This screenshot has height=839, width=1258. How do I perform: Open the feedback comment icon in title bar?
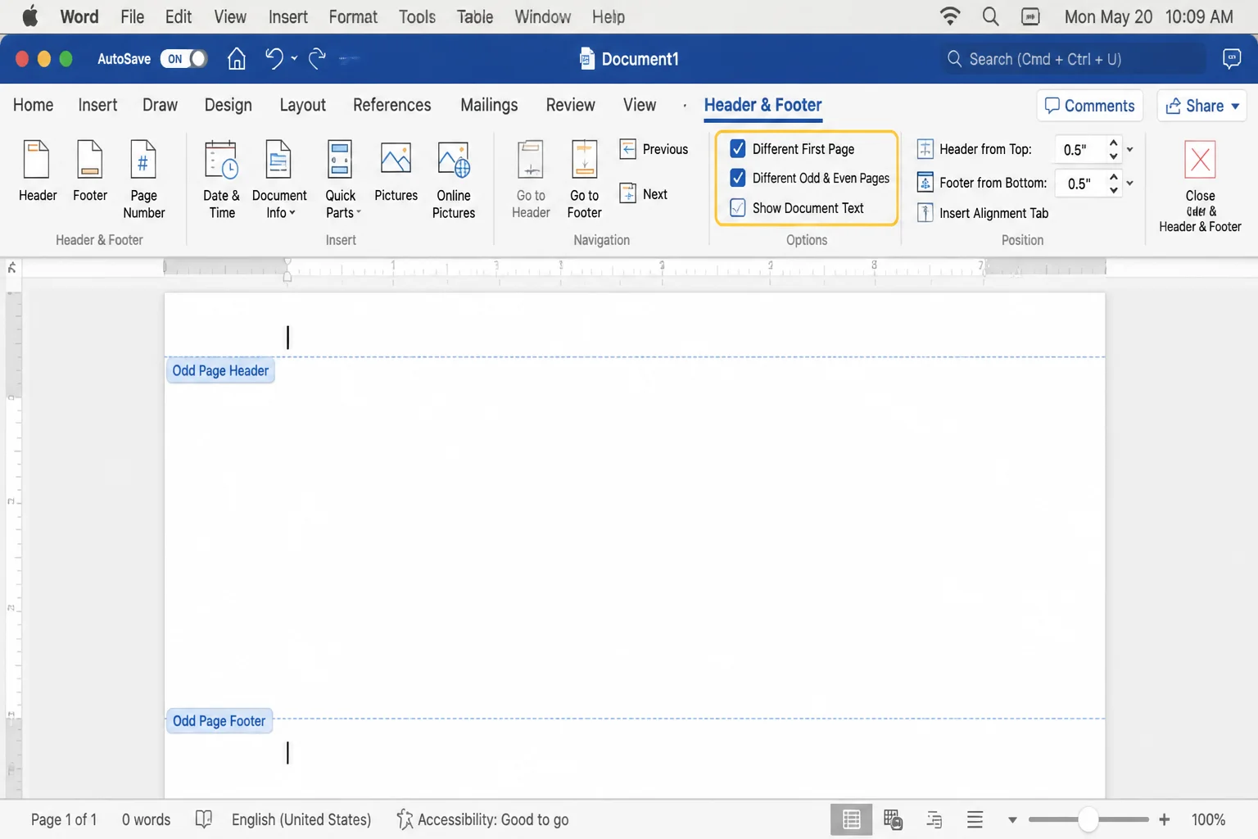pyautogui.click(x=1231, y=58)
